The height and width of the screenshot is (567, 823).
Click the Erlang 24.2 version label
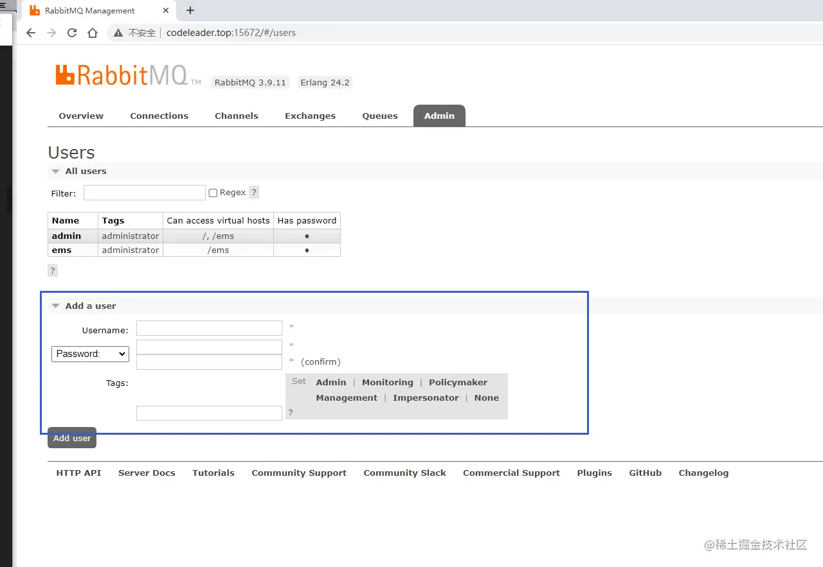coord(325,83)
